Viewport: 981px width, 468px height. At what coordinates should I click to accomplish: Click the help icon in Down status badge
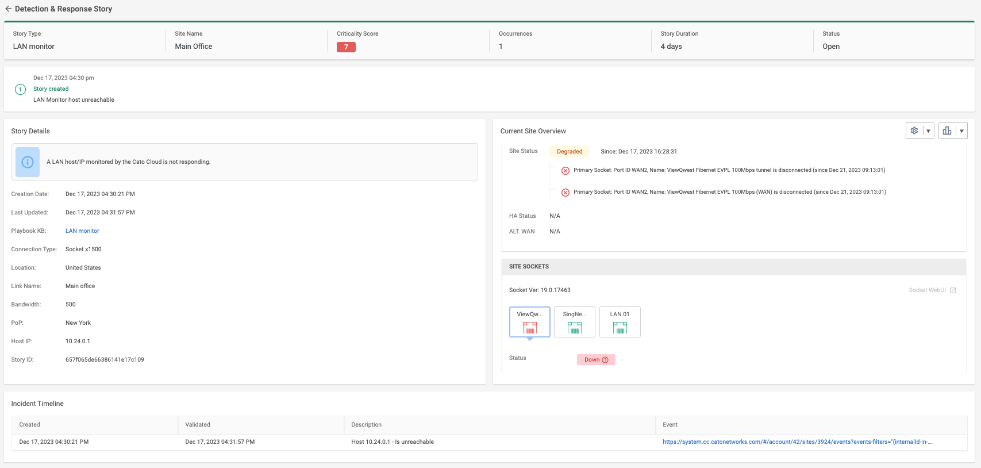click(x=605, y=360)
